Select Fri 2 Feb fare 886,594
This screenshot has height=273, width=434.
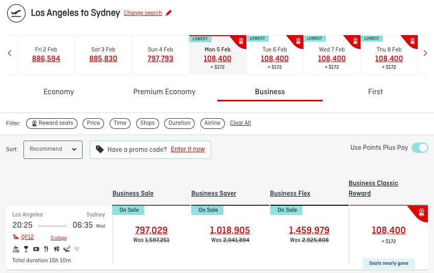(x=46, y=59)
